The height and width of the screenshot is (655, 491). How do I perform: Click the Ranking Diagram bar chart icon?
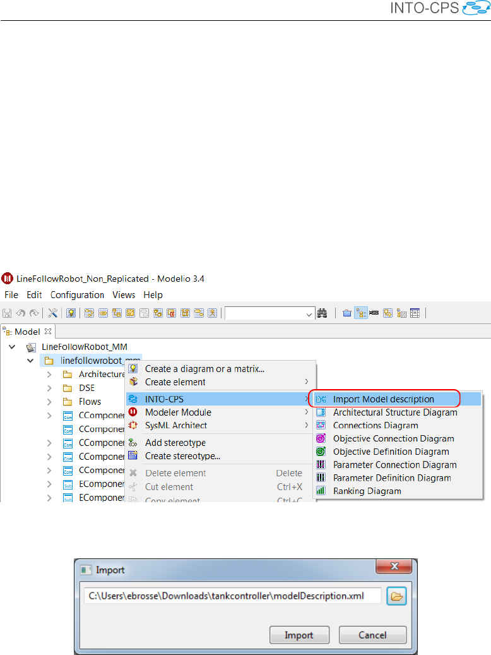pos(321,491)
